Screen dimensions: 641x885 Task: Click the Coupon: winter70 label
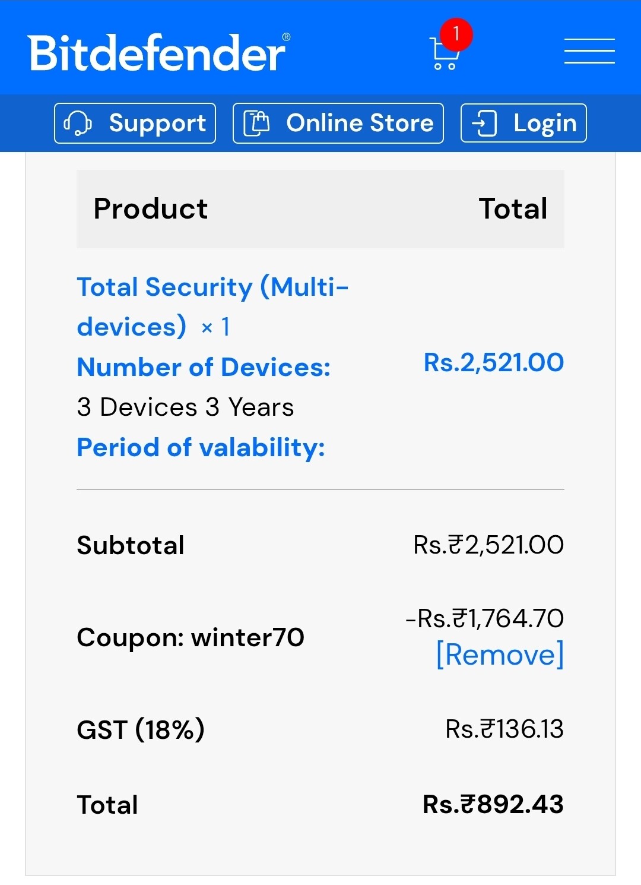[190, 637]
